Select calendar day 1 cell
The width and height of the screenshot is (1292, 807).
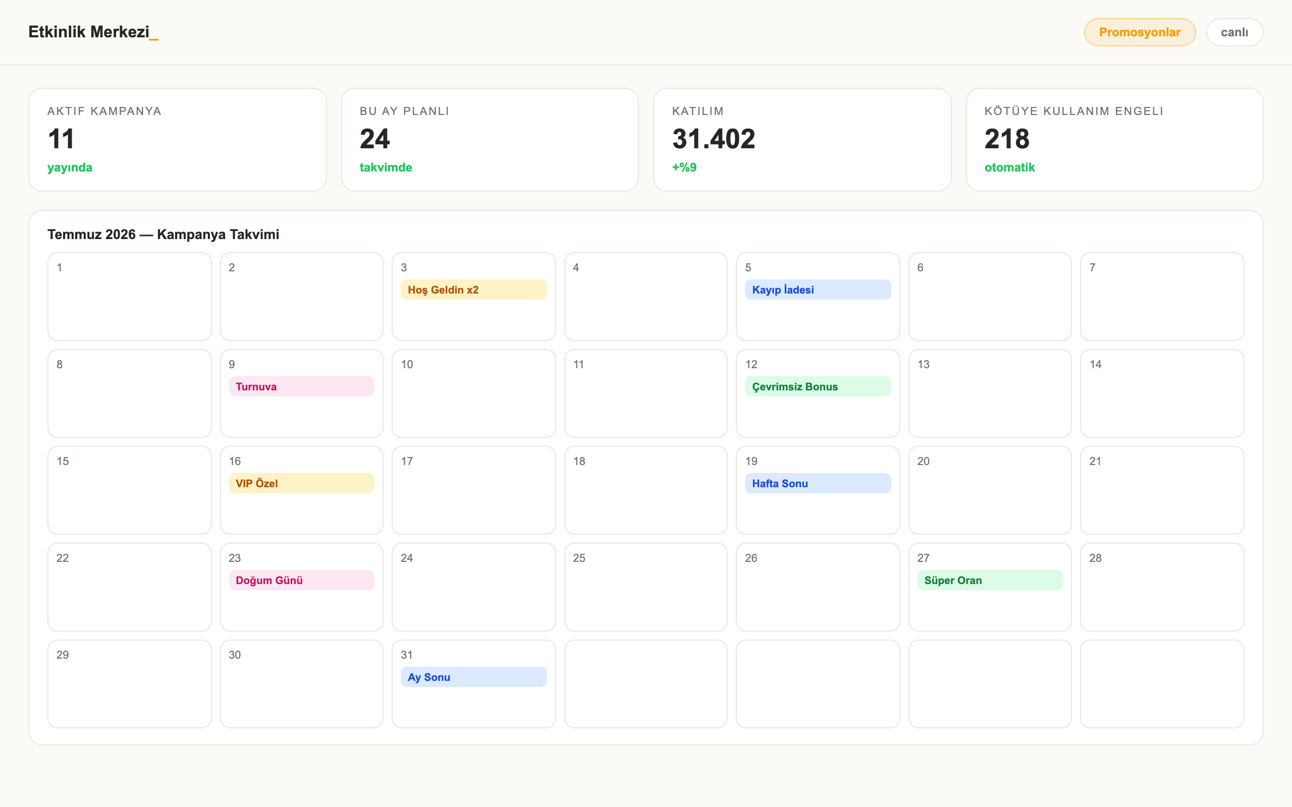coord(129,296)
